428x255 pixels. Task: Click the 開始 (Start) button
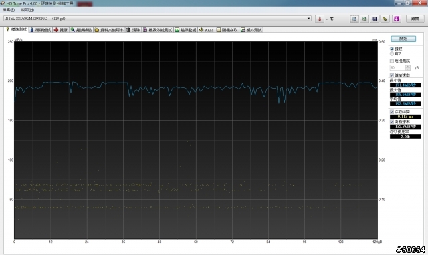tap(403, 39)
